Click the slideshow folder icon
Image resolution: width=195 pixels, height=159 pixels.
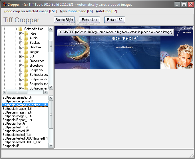click(x=26, y=65)
